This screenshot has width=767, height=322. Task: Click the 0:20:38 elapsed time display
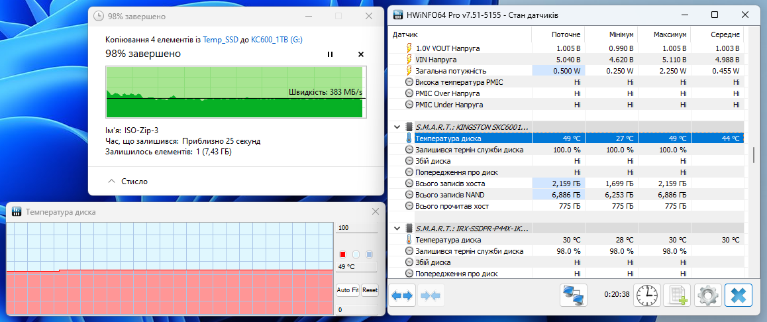616,295
